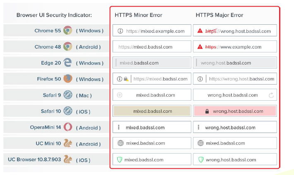
Task: Click green shield in UC Browser wrong.host bar
Action: [201, 160]
